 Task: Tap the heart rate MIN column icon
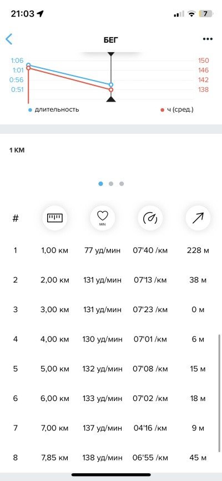pos(103,218)
